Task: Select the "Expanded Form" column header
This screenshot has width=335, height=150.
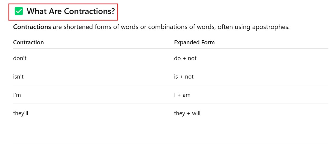Action: coord(194,42)
